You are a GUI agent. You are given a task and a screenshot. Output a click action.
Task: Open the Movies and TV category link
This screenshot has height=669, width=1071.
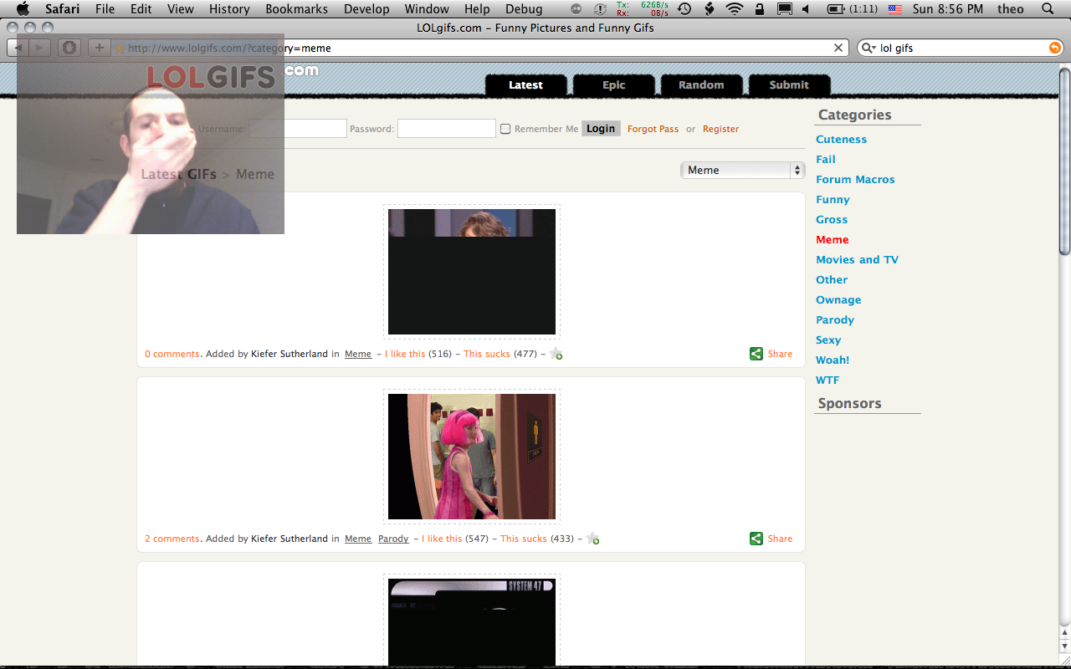(x=857, y=259)
